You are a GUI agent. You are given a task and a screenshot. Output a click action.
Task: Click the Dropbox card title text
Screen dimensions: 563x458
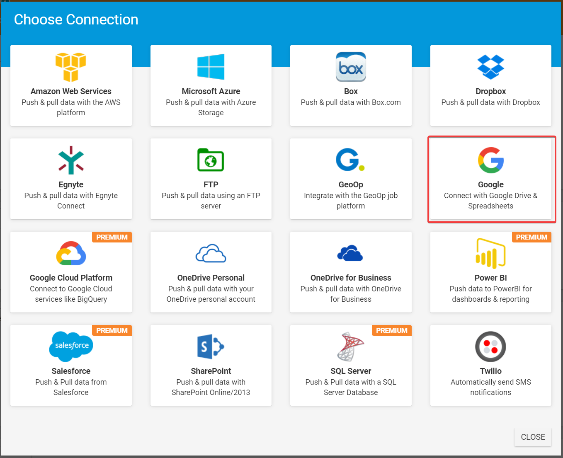tap(490, 91)
